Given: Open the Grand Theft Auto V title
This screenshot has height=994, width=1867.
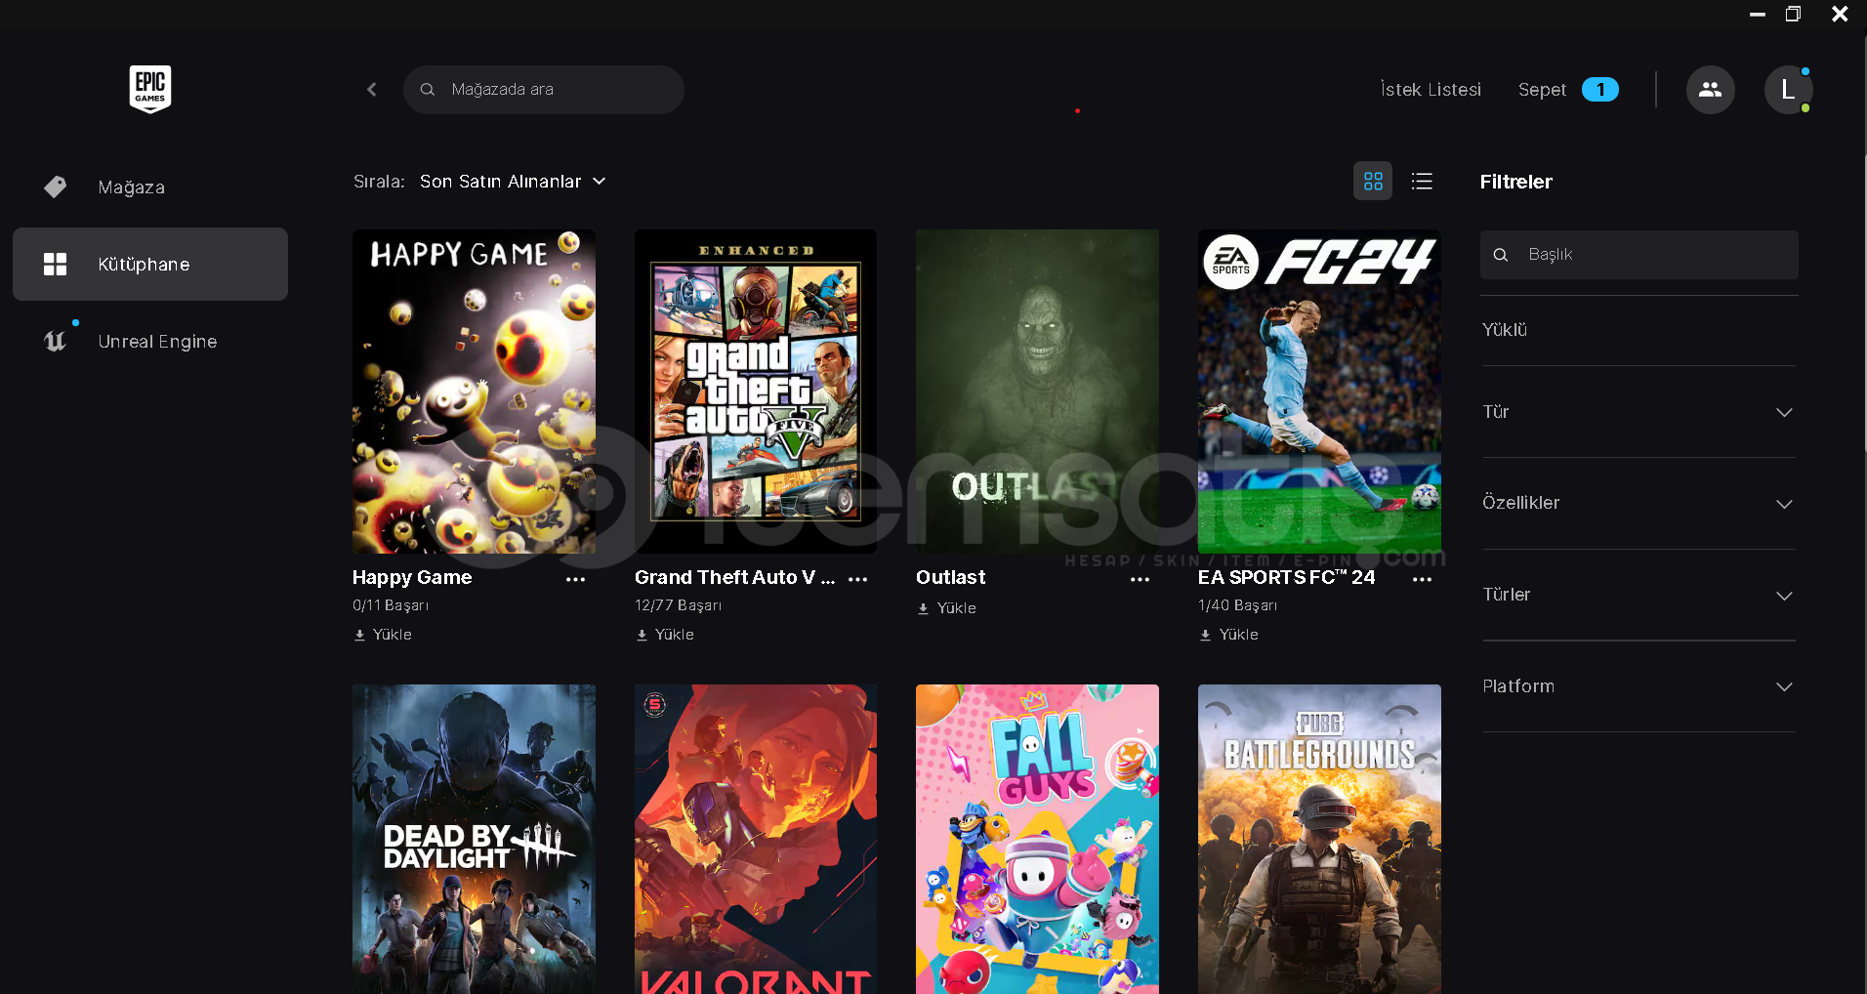Looking at the screenshot, I should 734,578.
